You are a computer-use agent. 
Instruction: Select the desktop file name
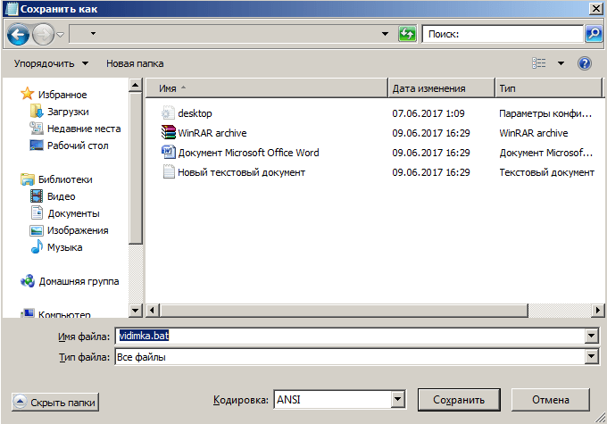195,113
